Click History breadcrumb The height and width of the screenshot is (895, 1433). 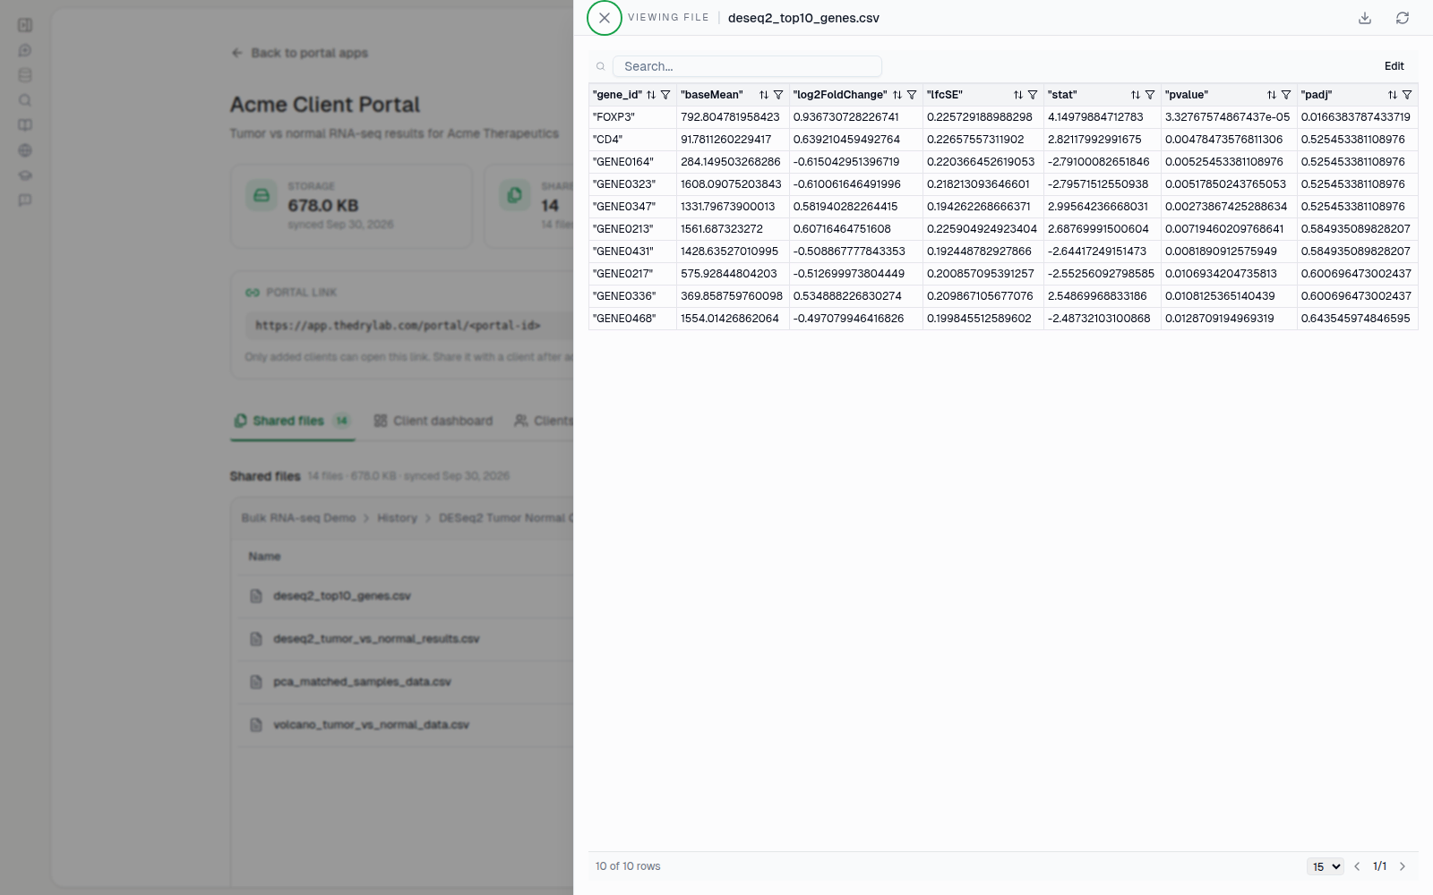[x=397, y=518]
